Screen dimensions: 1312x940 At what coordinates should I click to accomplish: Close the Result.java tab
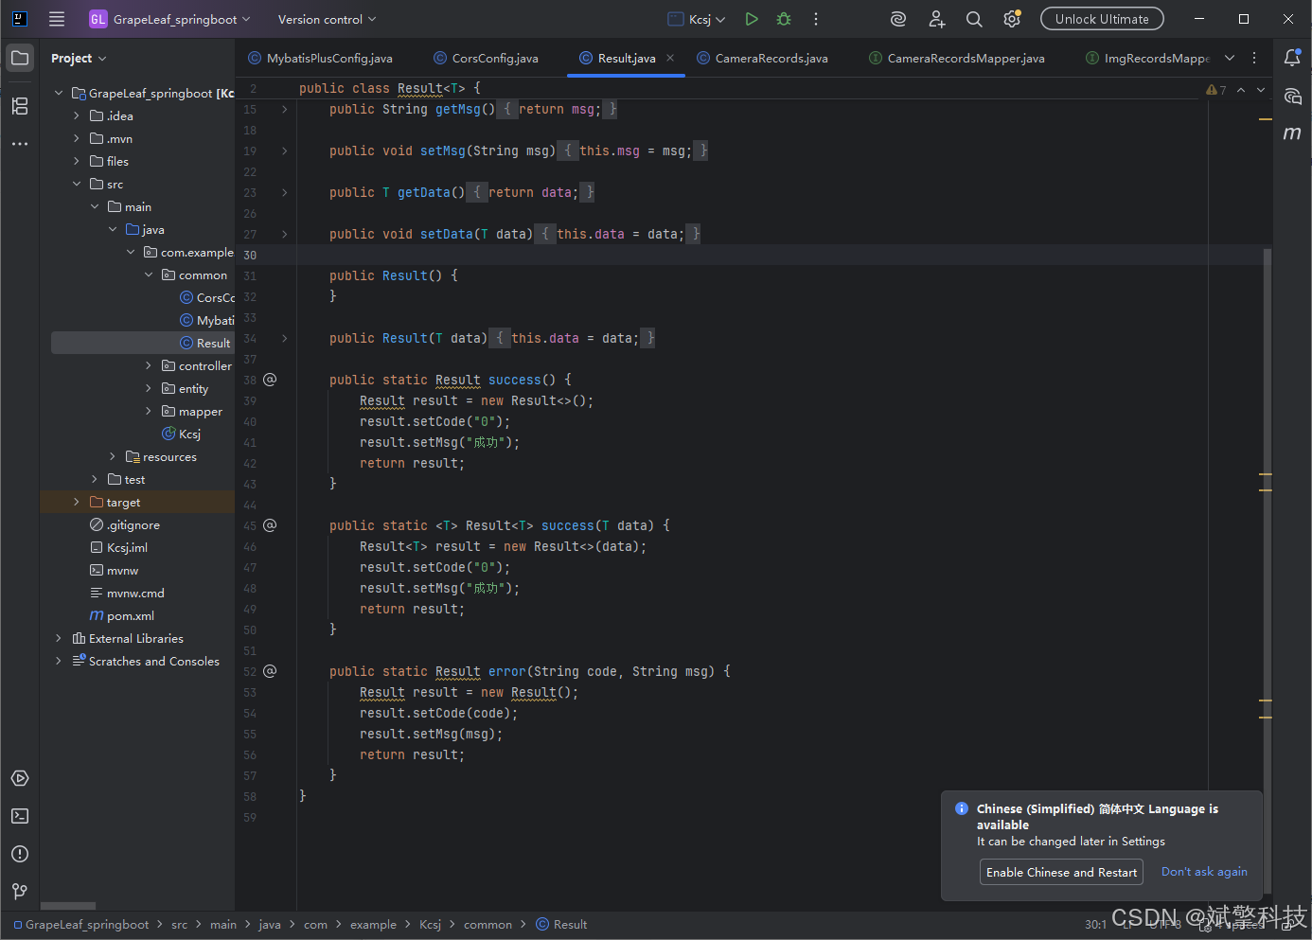(x=670, y=58)
